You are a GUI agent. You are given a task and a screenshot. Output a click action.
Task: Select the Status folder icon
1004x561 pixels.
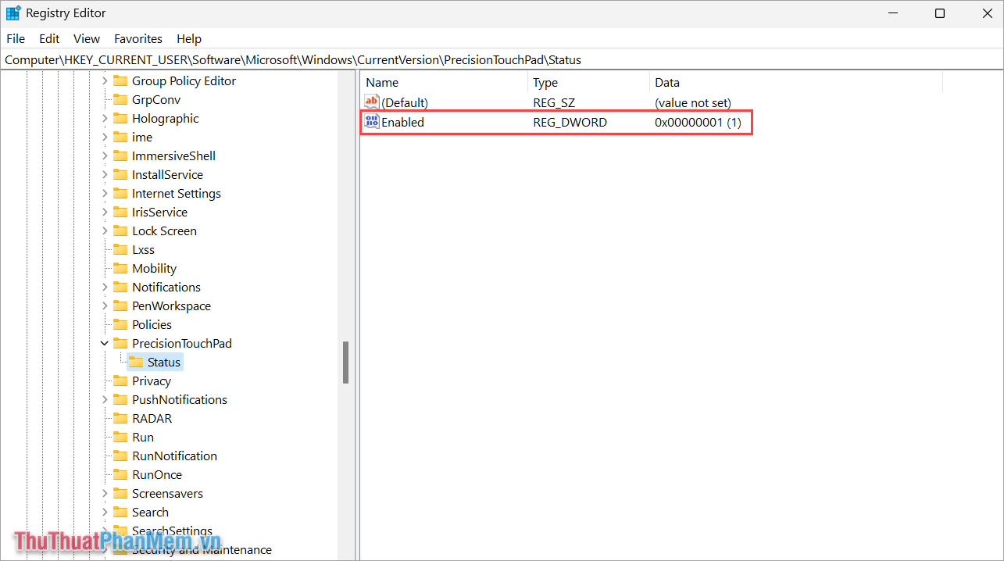coord(136,363)
